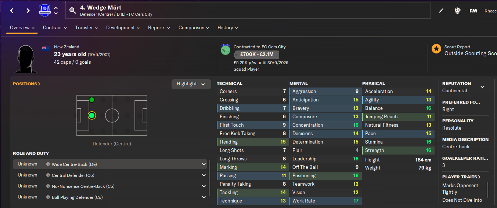Click the pencil edit icon
The width and height of the screenshot is (497, 208).
coord(441,11)
